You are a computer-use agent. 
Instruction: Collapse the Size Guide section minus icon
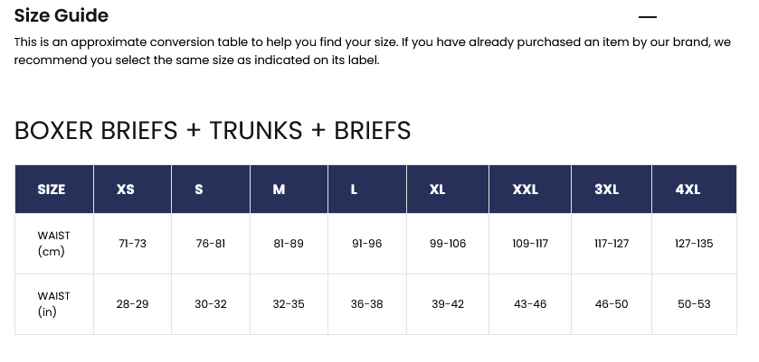pyautogui.click(x=647, y=17)
